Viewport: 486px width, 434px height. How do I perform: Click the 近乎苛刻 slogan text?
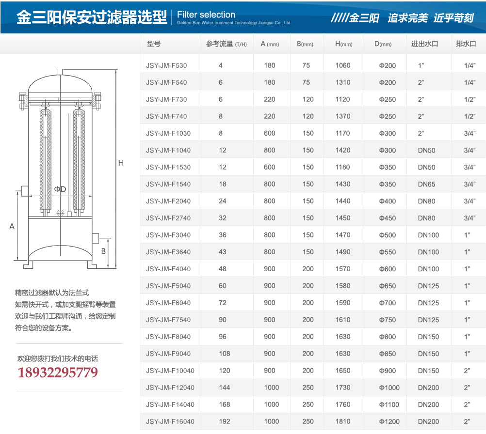coord(454,18)
